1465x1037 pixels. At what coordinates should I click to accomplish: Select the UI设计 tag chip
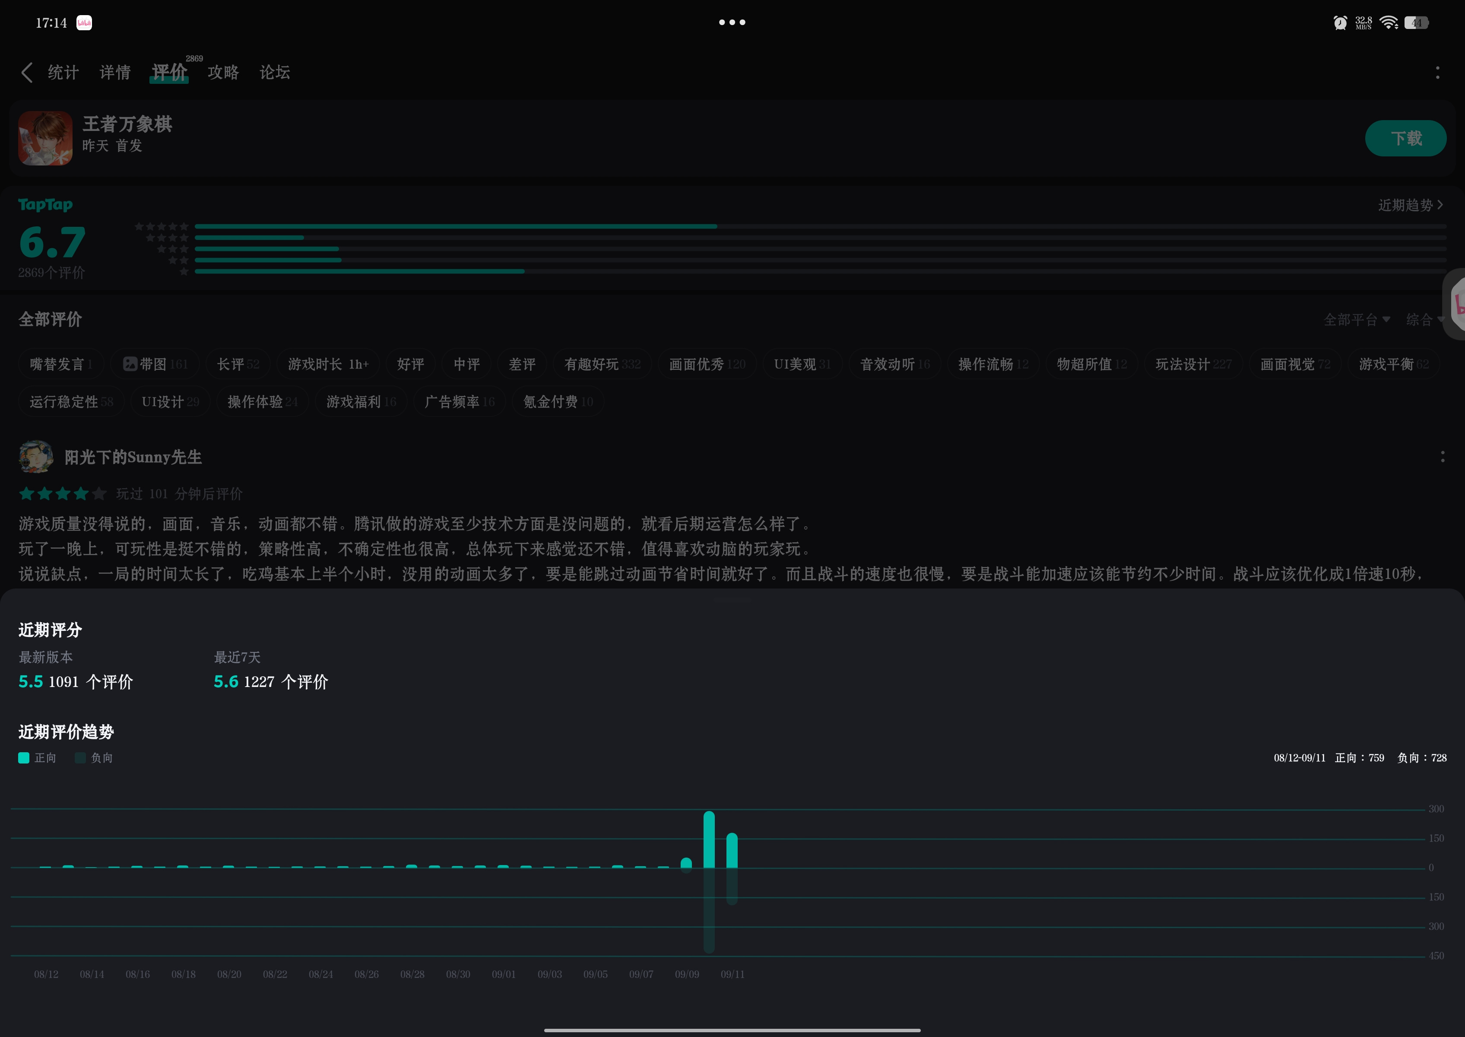171,402
